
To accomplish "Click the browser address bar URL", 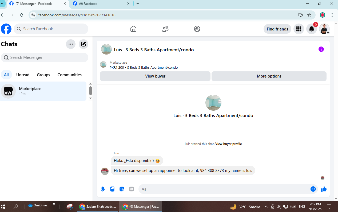I will 77,15.
